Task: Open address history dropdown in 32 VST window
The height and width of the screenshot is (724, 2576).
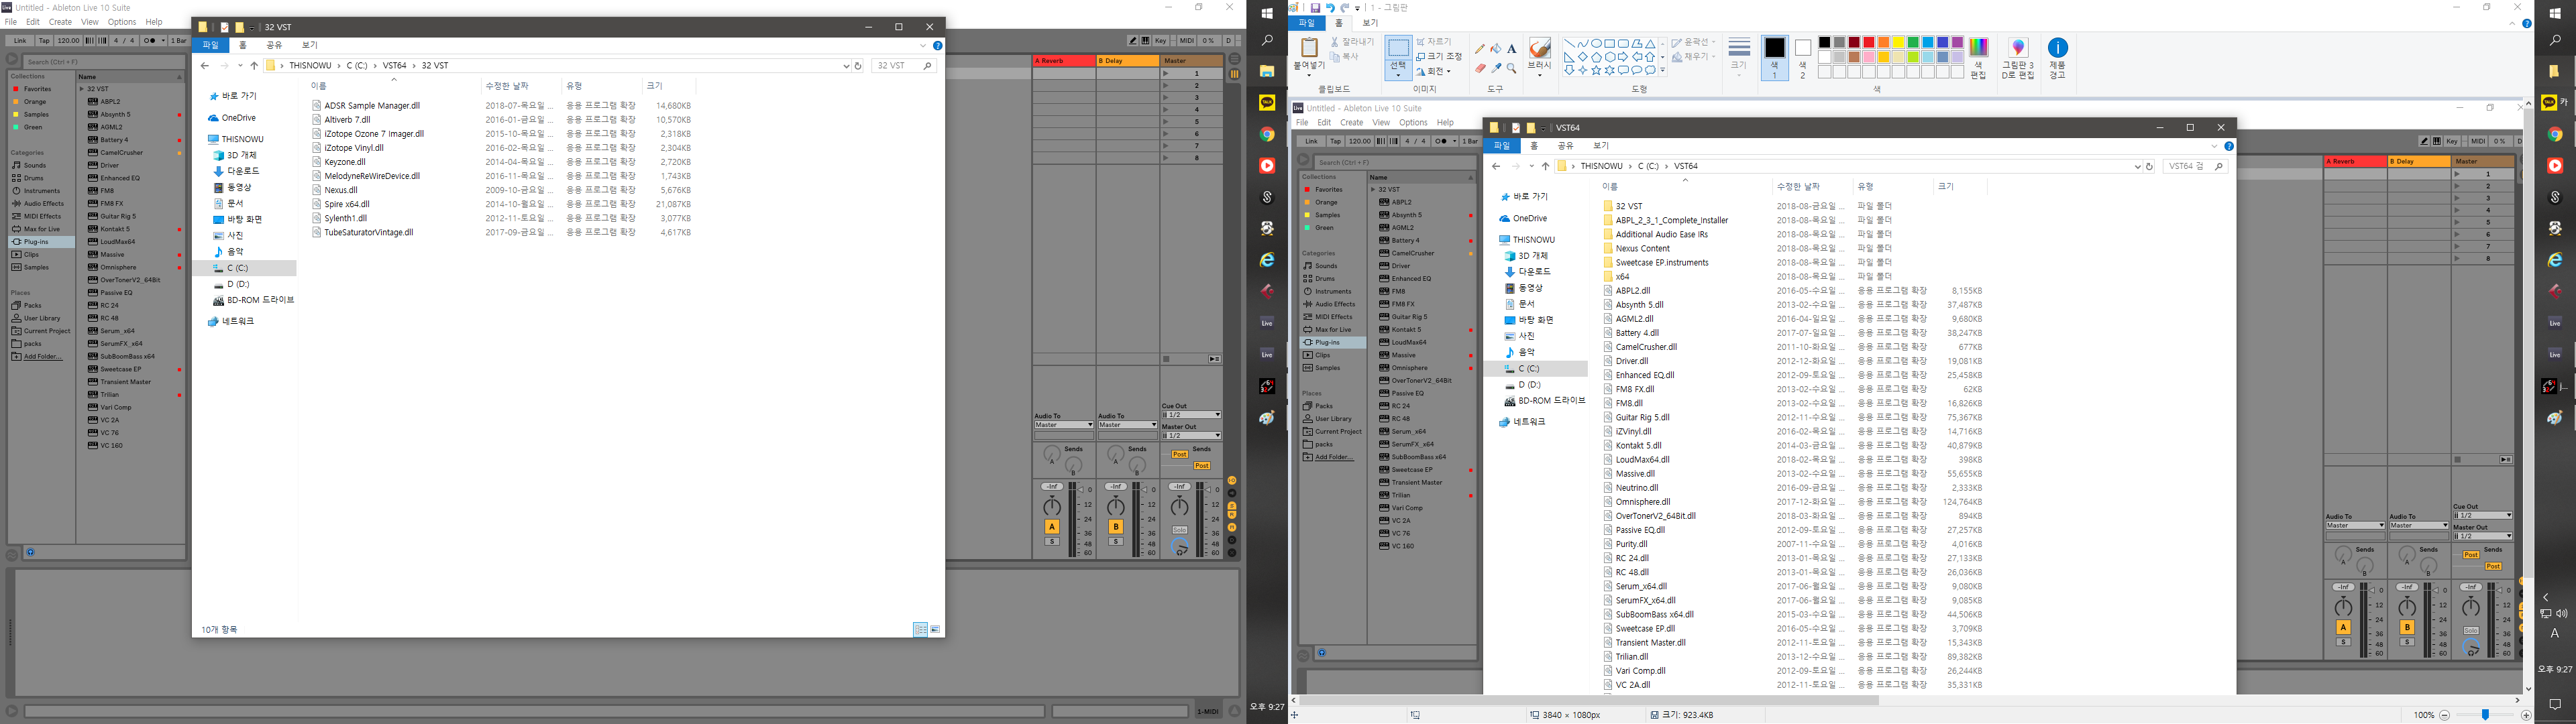Action: [846, 66]
